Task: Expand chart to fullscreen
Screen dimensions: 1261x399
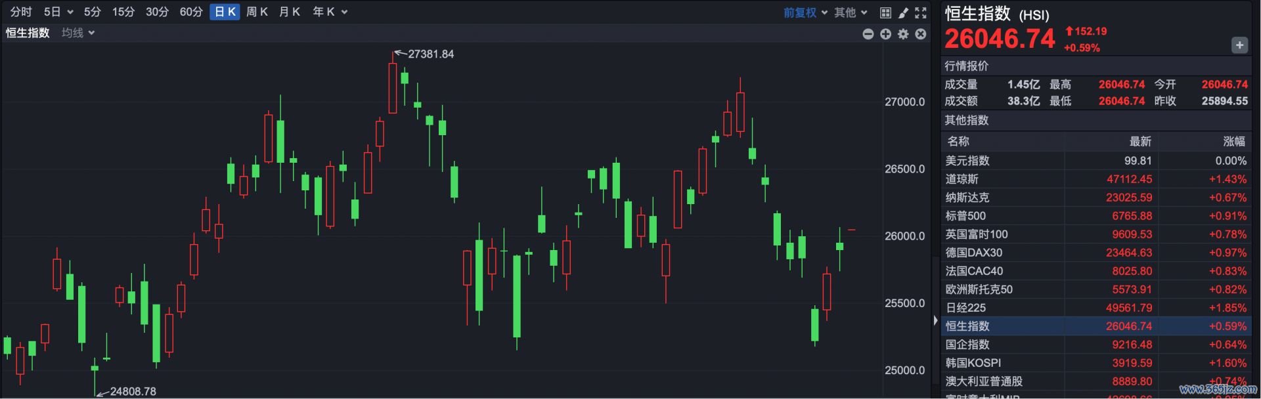Action: pos(921,12)
